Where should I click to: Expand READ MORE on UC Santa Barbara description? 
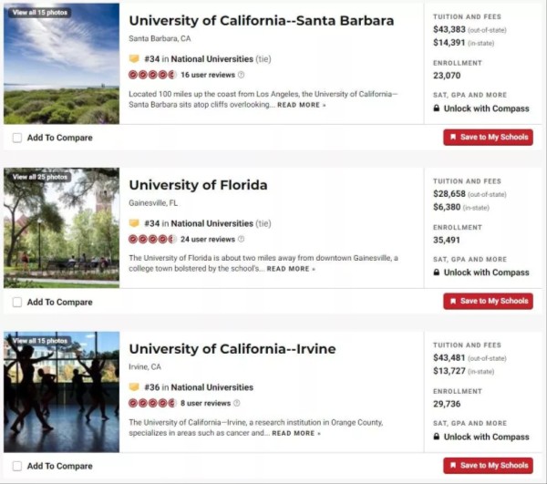click(x=301, y=105)
